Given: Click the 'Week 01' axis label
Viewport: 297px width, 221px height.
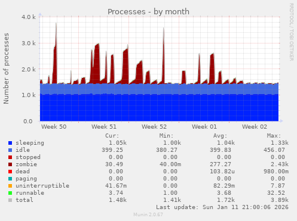Looking at the screenshot, I should coord(204,127).
